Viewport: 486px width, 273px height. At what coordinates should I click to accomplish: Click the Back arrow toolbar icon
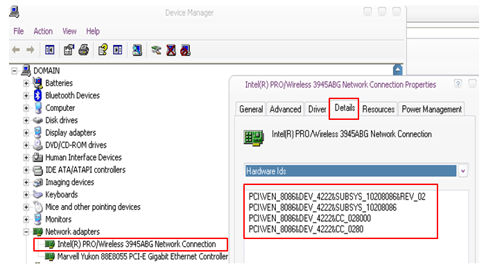point(16,50)
